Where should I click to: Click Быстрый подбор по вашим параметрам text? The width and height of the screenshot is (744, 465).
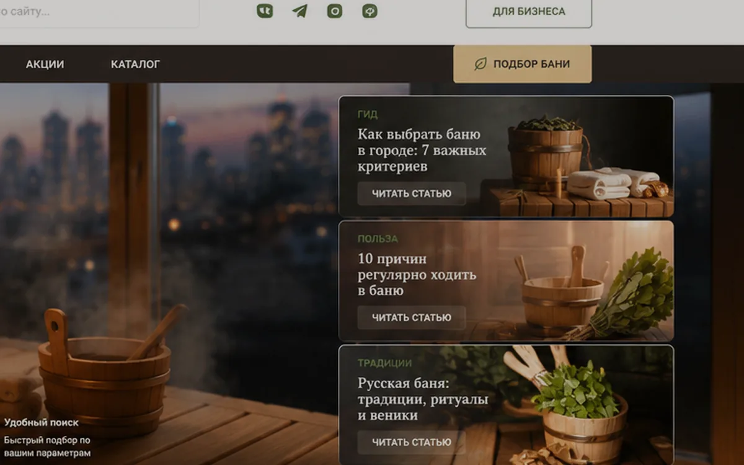(x=47, y=447)
